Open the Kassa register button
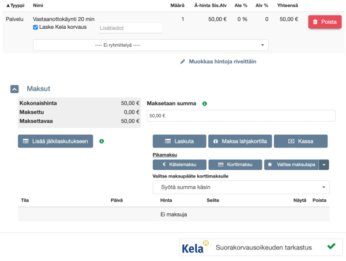 (300, 141)
